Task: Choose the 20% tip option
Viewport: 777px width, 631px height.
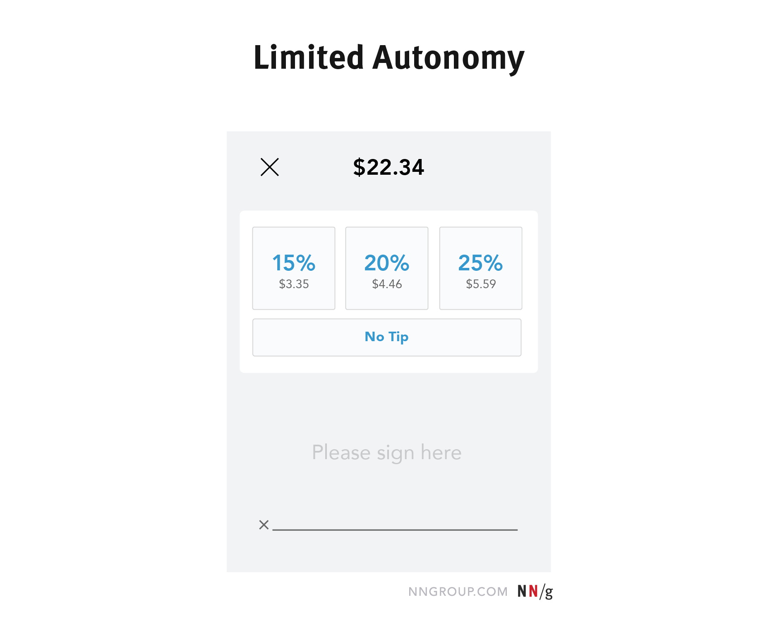Action: pos(387,268)
